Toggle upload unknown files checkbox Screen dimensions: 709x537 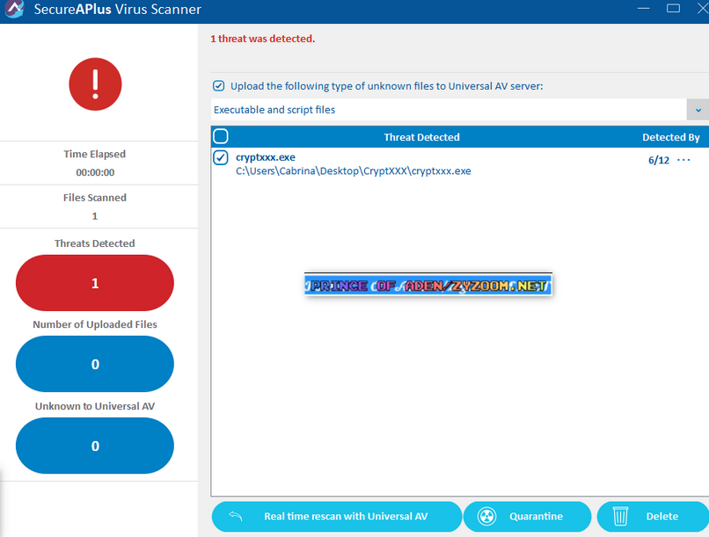(218, 86)
